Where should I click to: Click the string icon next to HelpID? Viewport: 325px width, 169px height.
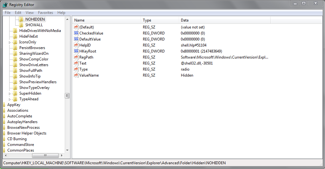coord(76,45)
